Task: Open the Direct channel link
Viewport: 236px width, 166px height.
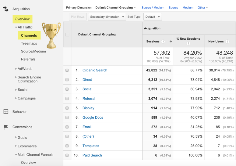Action: pos(87,80)
